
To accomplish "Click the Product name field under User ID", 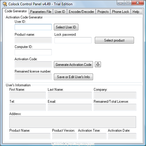I will click(33, 40).
